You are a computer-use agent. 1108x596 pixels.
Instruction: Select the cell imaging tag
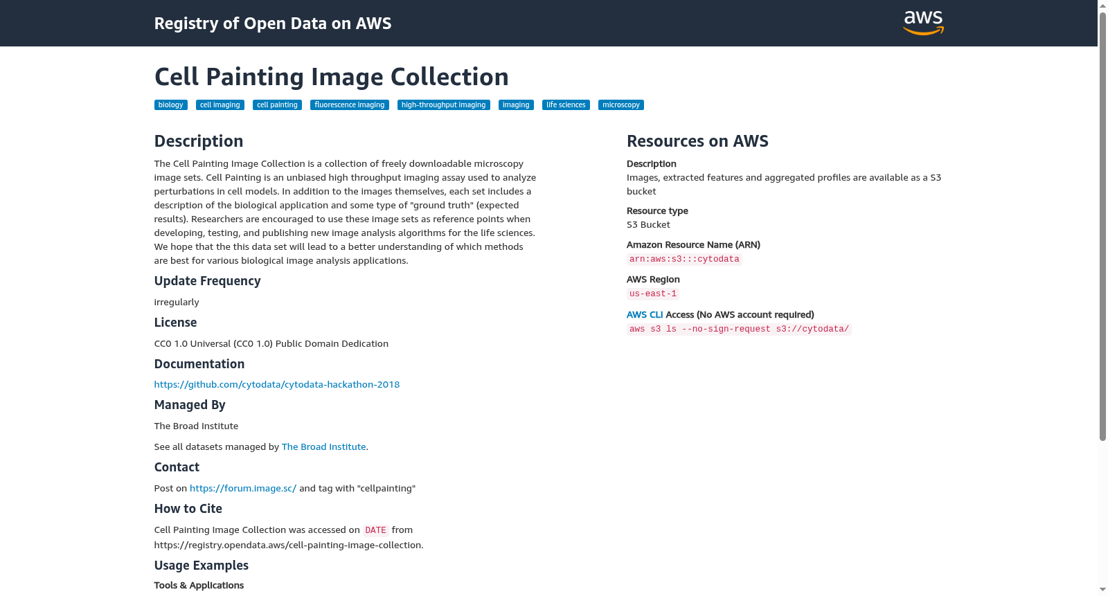[220, 105]
